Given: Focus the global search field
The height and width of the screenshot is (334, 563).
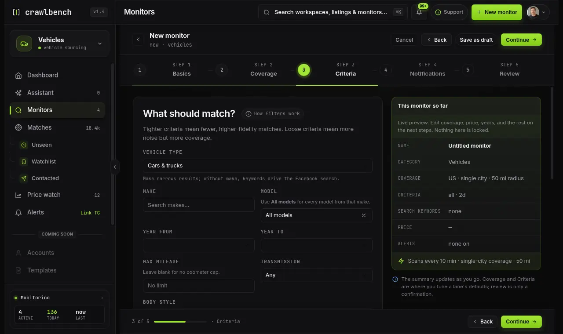Looking at the screenshot, I should (332, 12).
